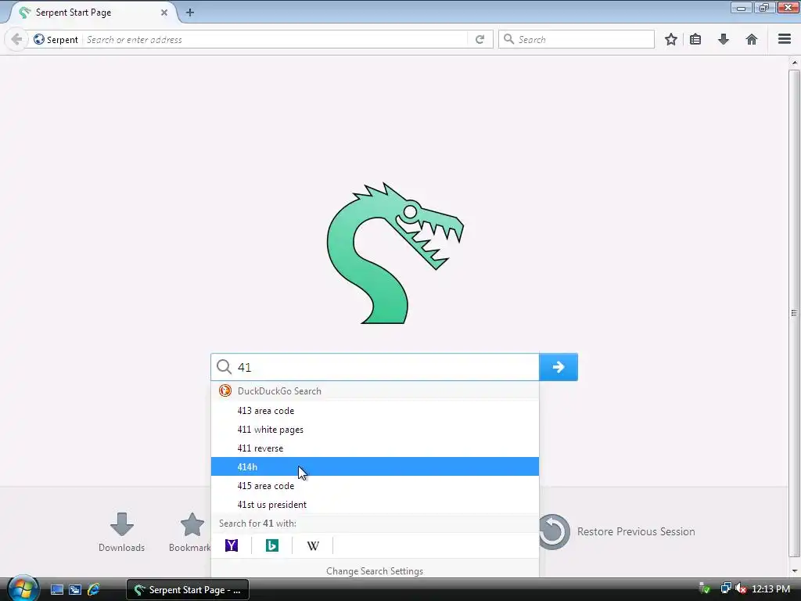The width and height of the screenshot is (801, 601).
Task: Click the DuckDuckGo Search header icon
Action: tap(224, 391)
